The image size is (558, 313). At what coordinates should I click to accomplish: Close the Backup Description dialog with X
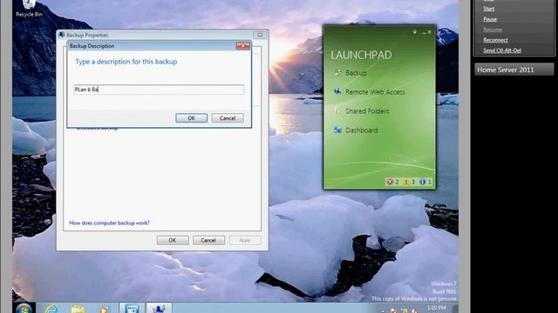243,46
